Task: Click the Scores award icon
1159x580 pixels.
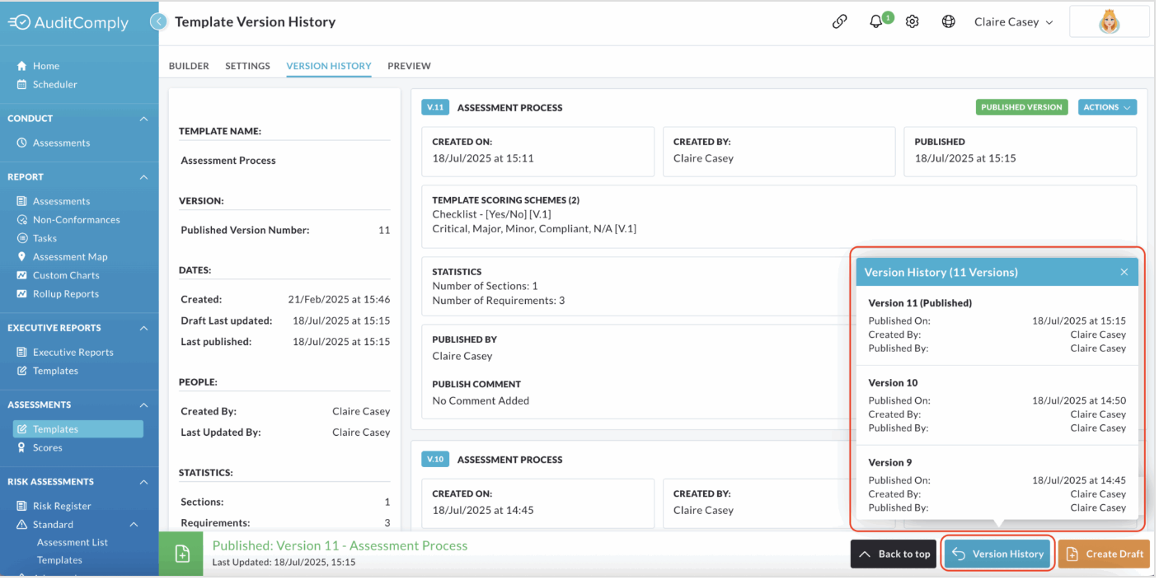Action: pos(22,448)
